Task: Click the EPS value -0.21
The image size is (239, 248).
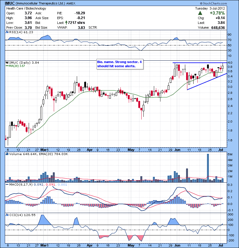Action: pos(81,18)
